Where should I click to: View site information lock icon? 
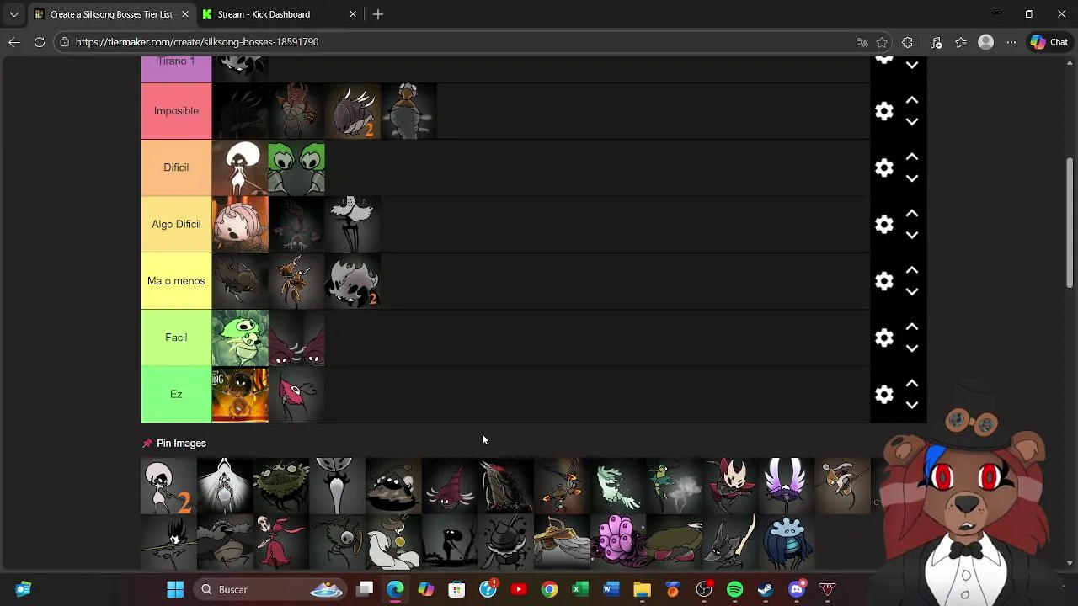(64, 42)
